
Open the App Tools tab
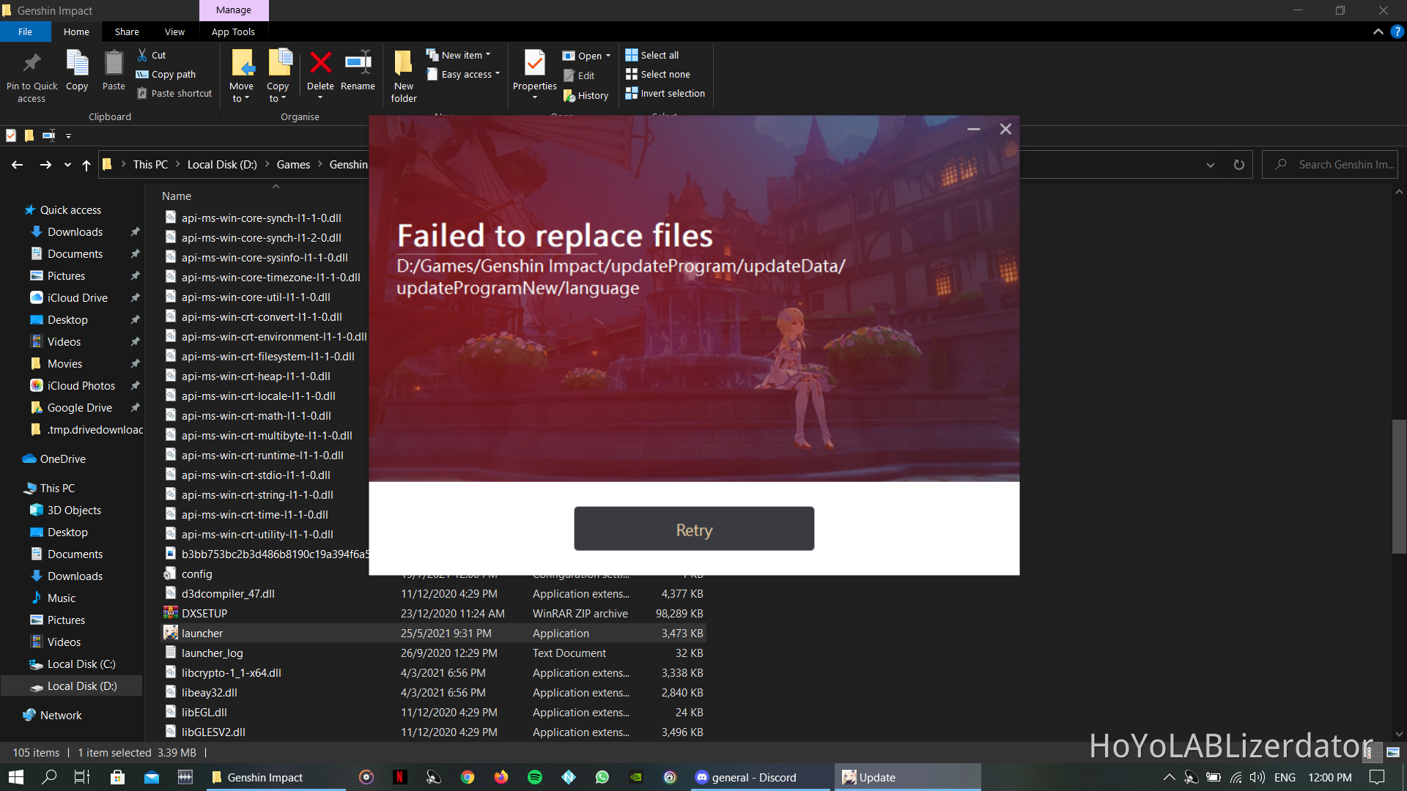pyautogui.click(x=233, y=31)
